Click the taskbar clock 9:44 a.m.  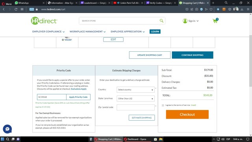[238, 139]
